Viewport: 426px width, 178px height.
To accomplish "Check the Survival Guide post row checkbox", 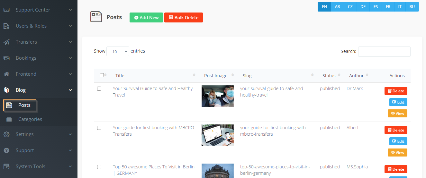I will tap(99, 89).
